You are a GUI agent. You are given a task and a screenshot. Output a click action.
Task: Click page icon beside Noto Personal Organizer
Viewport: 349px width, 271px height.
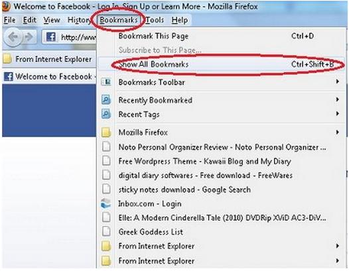tap(106, 147)
